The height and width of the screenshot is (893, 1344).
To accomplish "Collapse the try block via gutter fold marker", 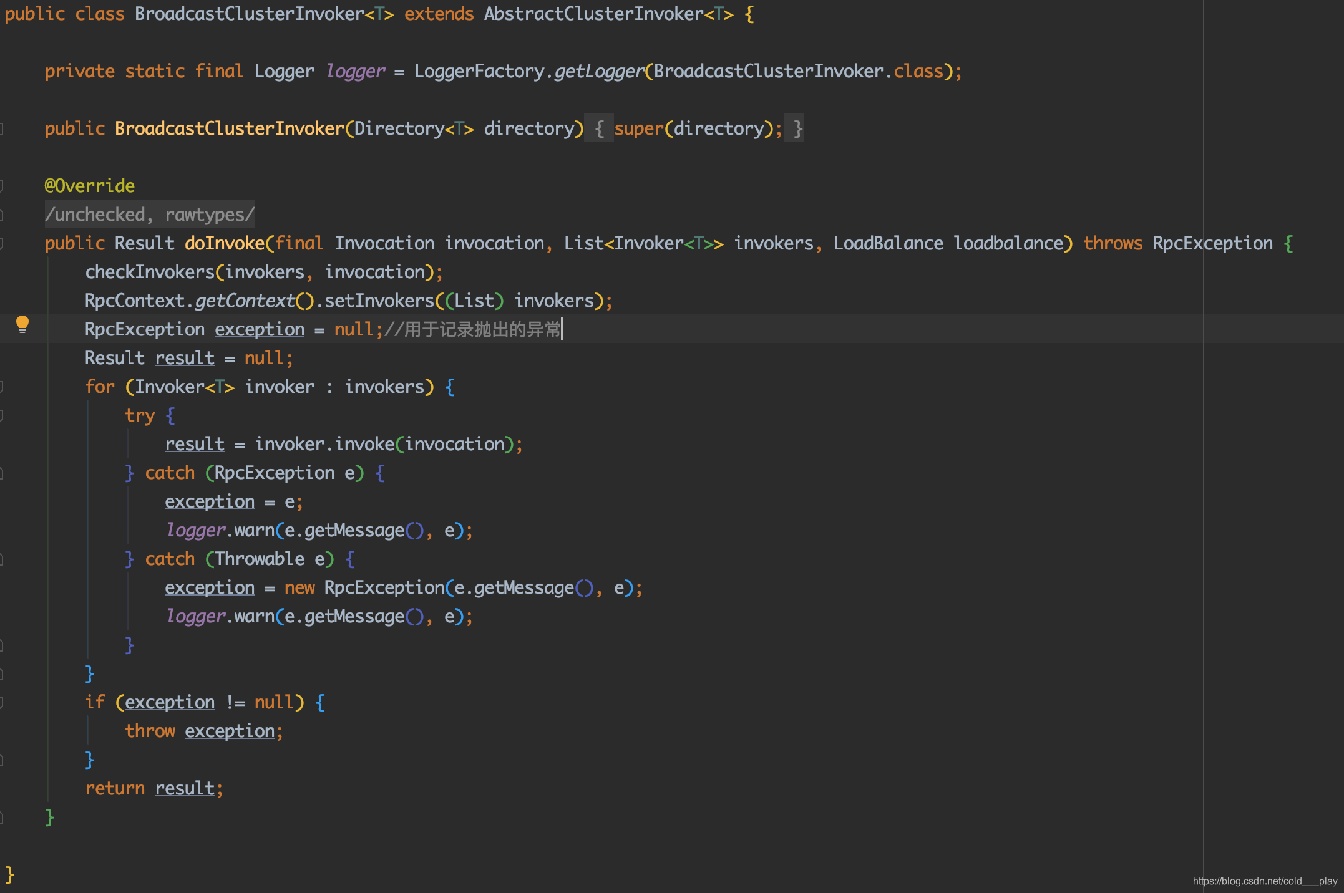I will pos(2,415).
